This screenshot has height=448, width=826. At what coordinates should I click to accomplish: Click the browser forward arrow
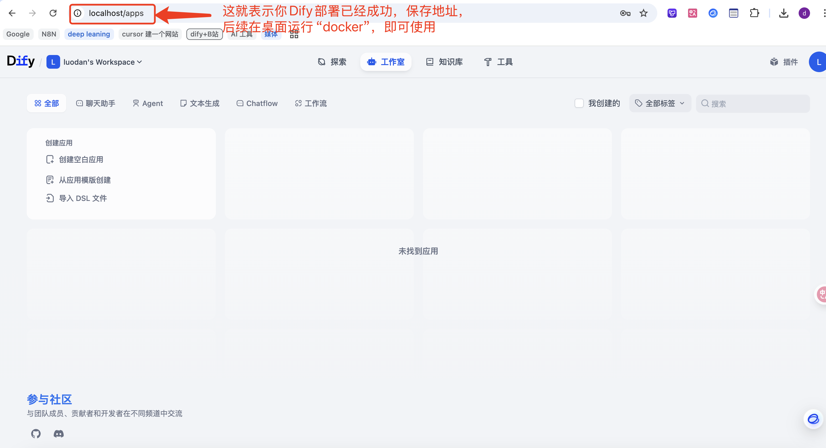point(32,13)
